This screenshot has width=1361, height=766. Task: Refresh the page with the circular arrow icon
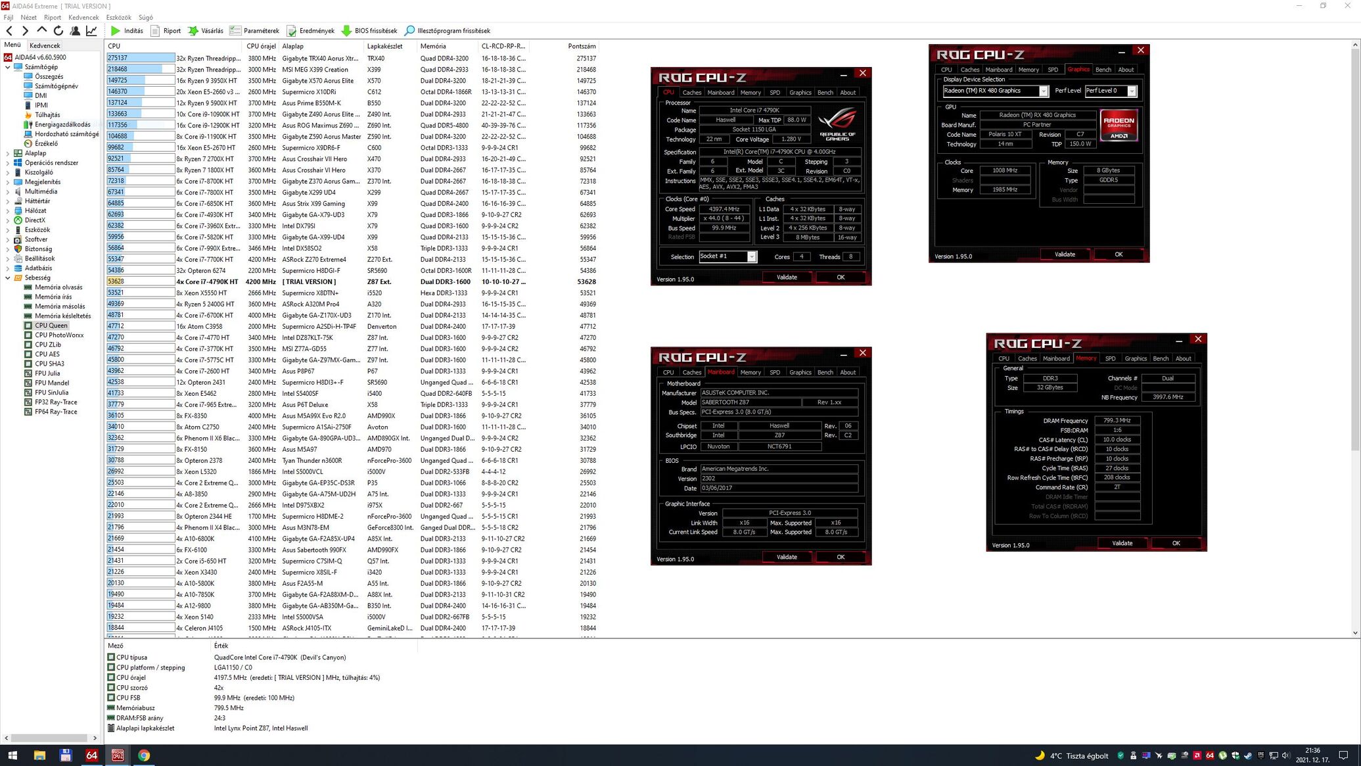tap(58, 31)
